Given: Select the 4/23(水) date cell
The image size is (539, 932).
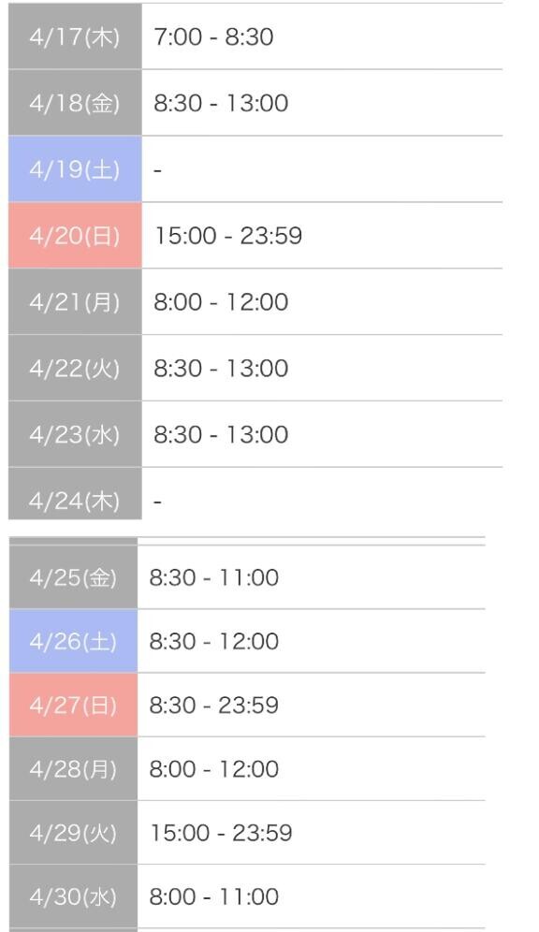Looking at the screenshot, I should (x=75, y=434).
